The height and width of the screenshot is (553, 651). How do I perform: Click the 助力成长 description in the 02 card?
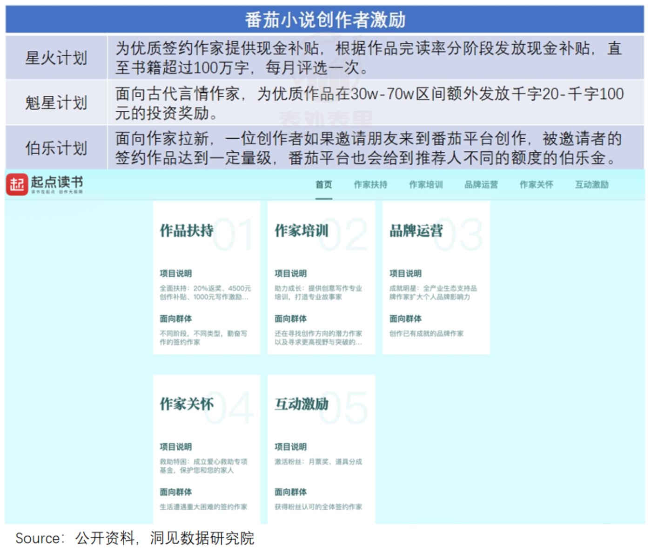[x=318, y=293]
